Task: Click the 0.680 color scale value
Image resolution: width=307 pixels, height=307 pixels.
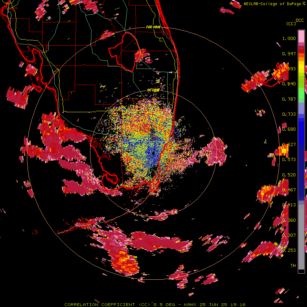Action: click(289, 129)
